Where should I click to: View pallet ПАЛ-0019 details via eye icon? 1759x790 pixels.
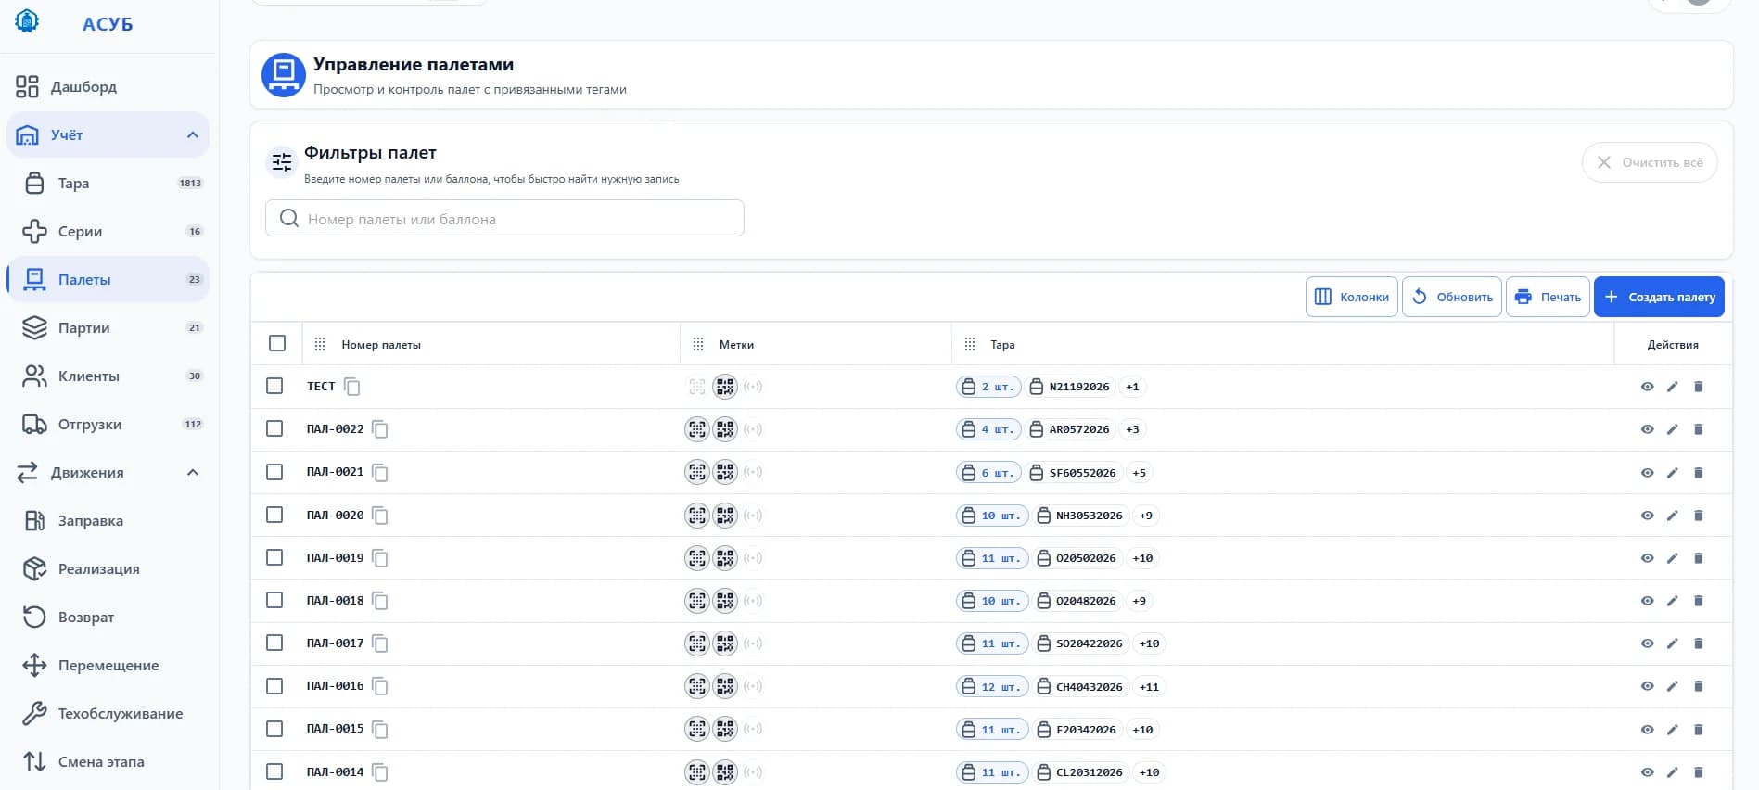(1647, 558)
